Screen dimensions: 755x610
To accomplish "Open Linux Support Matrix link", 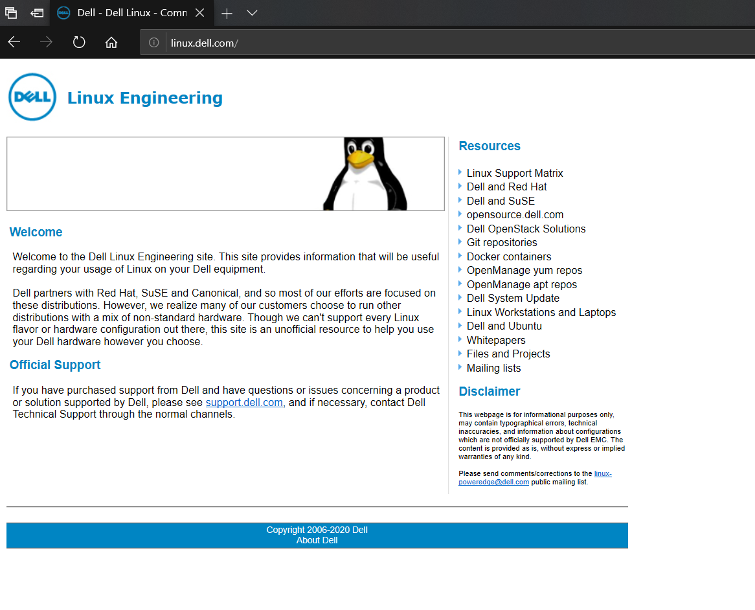I will pos(515,173).
